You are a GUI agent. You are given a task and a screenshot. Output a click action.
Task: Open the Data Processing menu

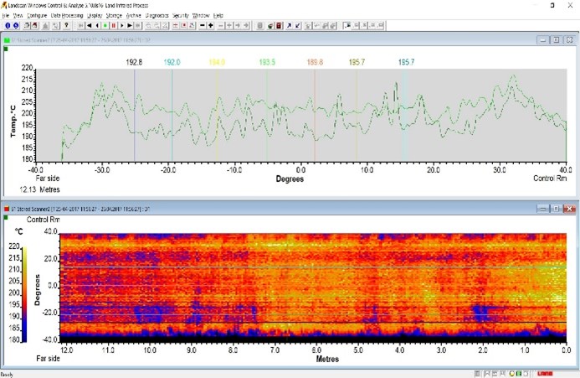tap(66, 15)
